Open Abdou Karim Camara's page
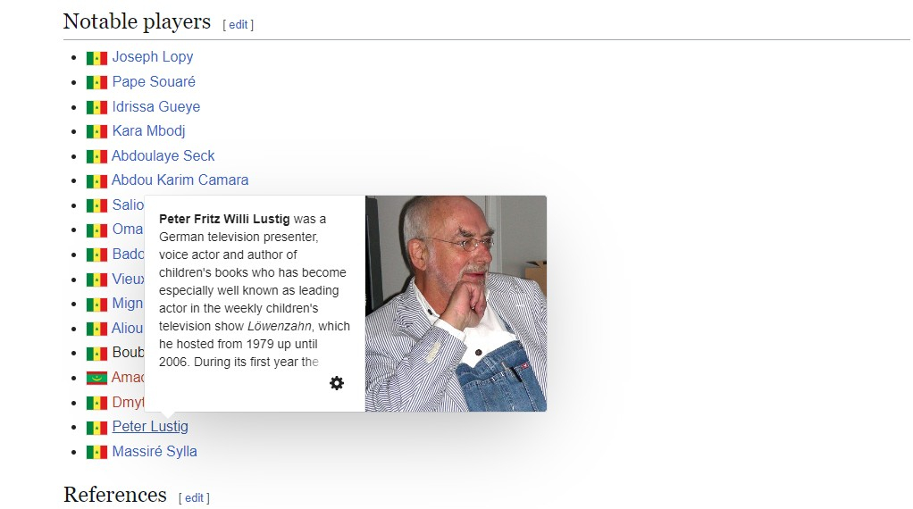This screenshot has height=509, width=913. (180, 180)
